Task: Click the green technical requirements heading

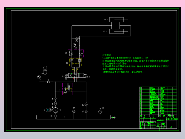Action: click(107, 55)
